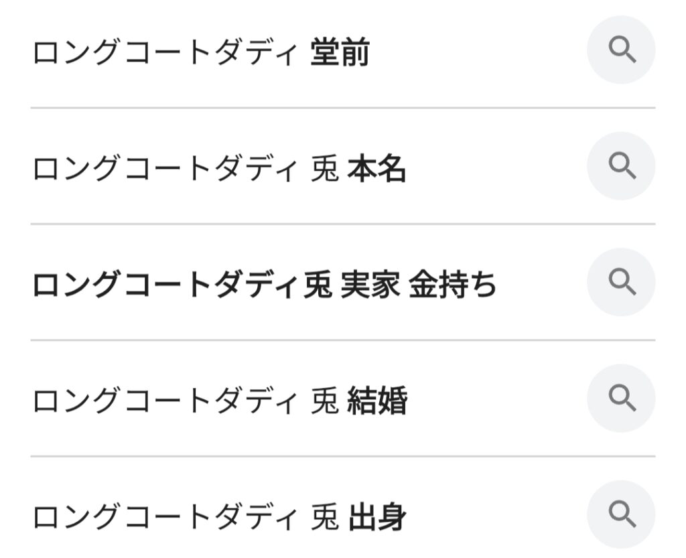This screenshot has height=558, width=686.
Task: Tap magnifier icon next to 兎 本名
Action: tap(621, 166)
